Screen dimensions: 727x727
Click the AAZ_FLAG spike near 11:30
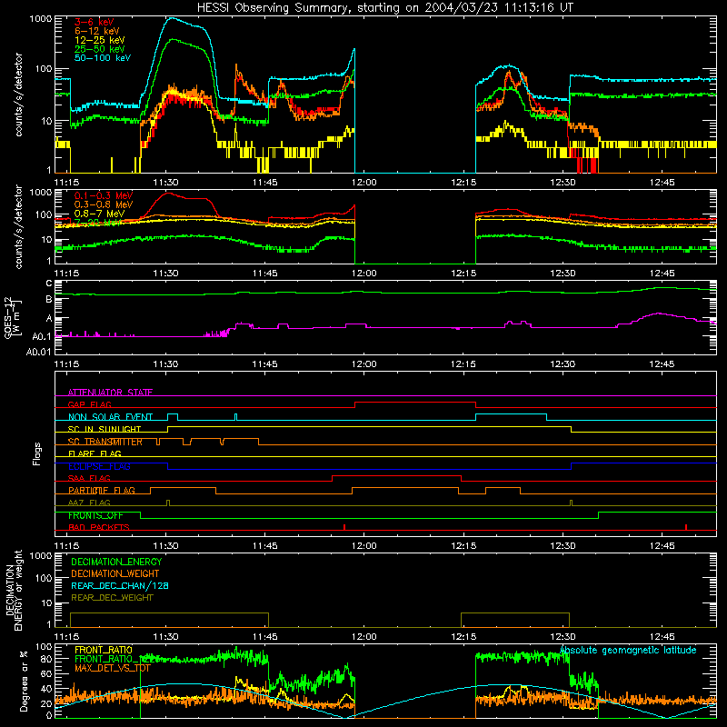(168, 503)
